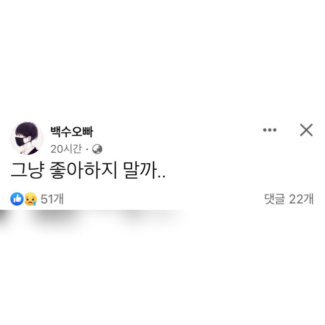Show who reacted via 51개 count
Viewport: 325px width, 325px height.
coord(52,199)
